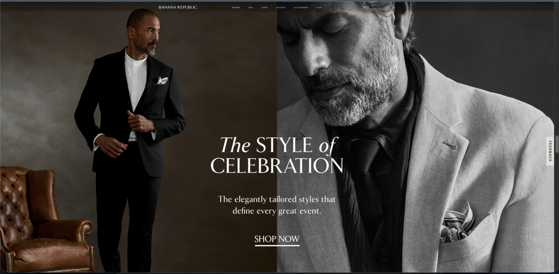Open the Feedback side tab

pos(550,151)
